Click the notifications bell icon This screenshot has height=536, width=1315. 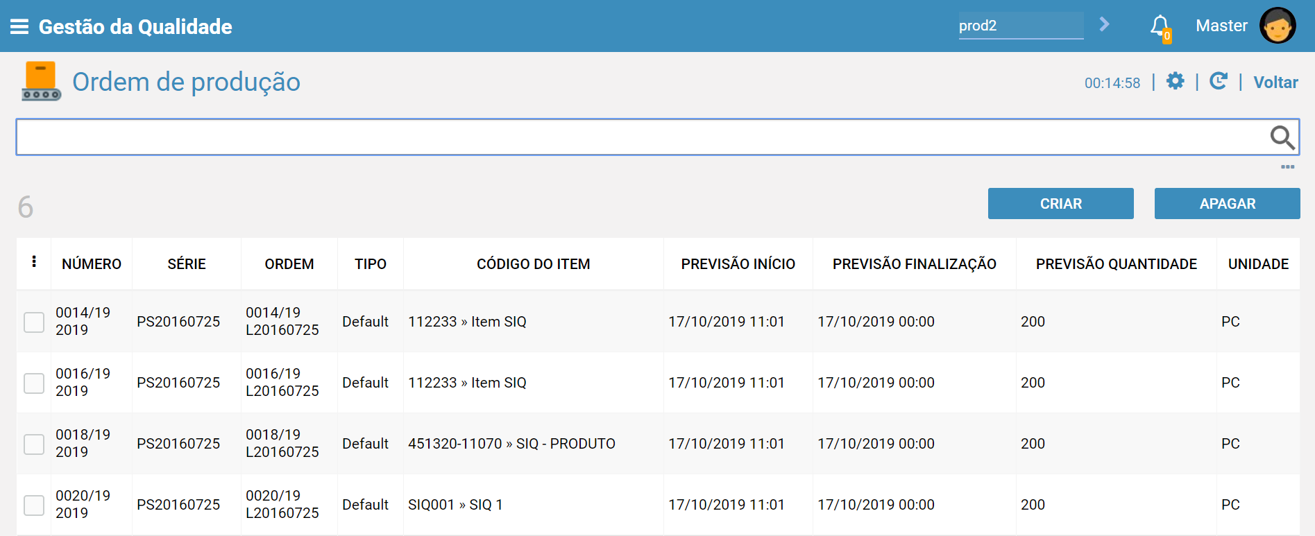(1160, 27)
